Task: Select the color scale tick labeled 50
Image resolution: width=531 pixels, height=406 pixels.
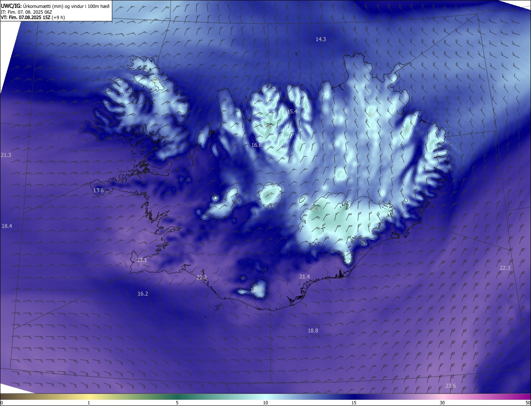Action: 528,403
